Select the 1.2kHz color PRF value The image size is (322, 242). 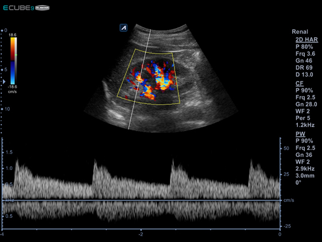pos(305,125)
